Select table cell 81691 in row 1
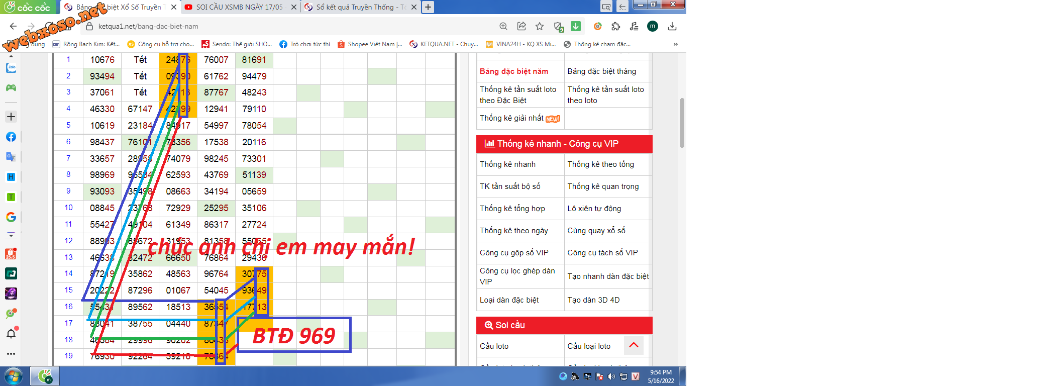Image resolution: width=1042 pixels, height=386 pixels. click(x=254, y=60)
